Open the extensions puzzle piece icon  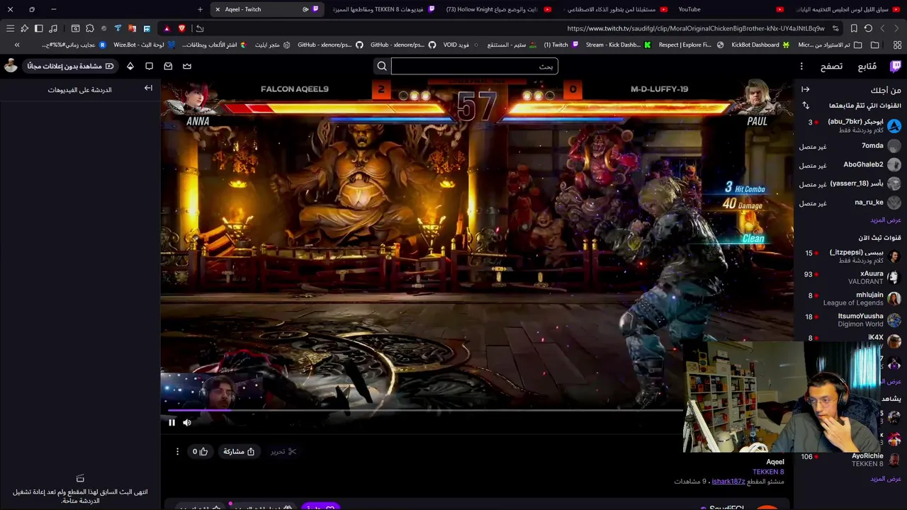point(90,28)
